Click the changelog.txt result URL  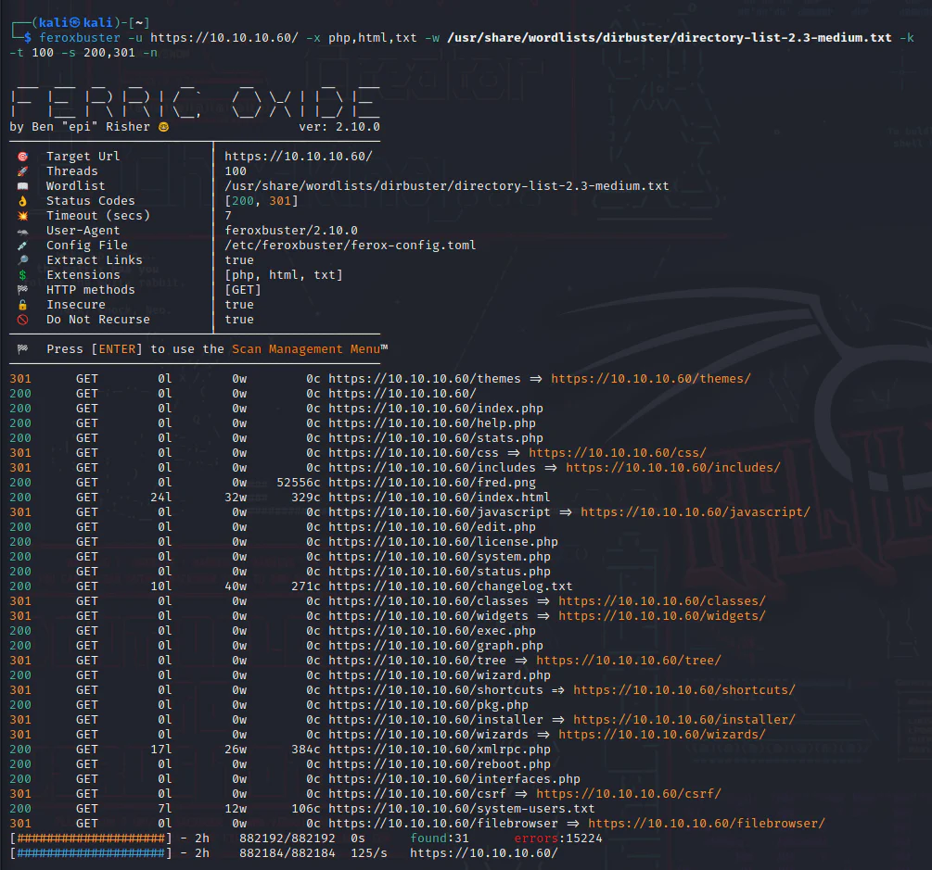click(450, 586)
